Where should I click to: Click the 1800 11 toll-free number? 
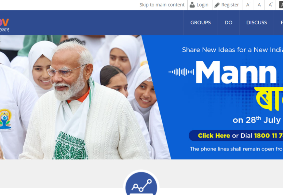click(268, 136)
